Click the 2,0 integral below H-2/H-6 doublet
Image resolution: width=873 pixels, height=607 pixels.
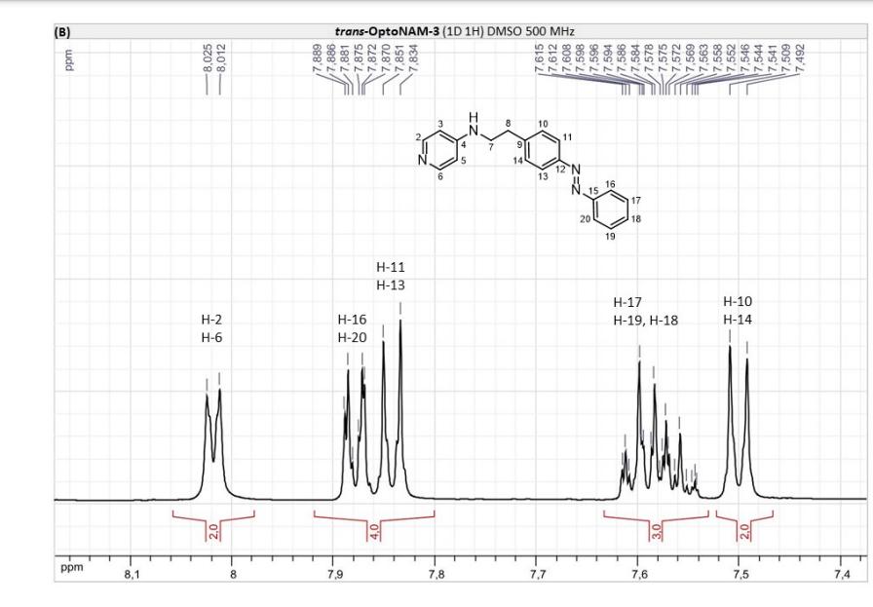[x=213, y=531]
